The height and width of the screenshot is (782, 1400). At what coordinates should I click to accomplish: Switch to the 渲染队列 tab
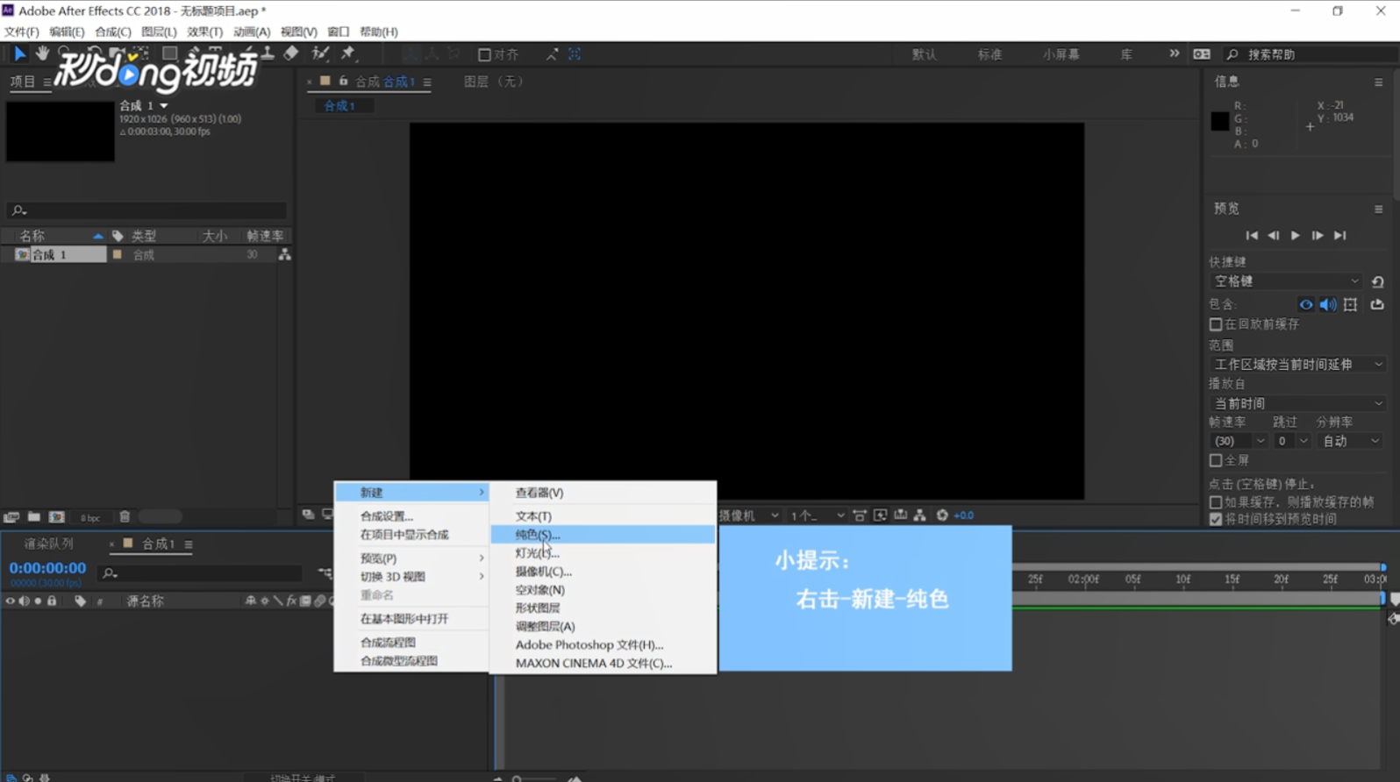(x=48, y=544)
